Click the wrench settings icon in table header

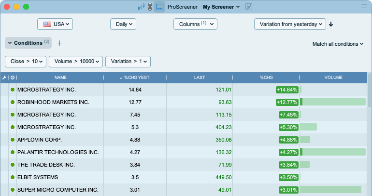[4, 78]
